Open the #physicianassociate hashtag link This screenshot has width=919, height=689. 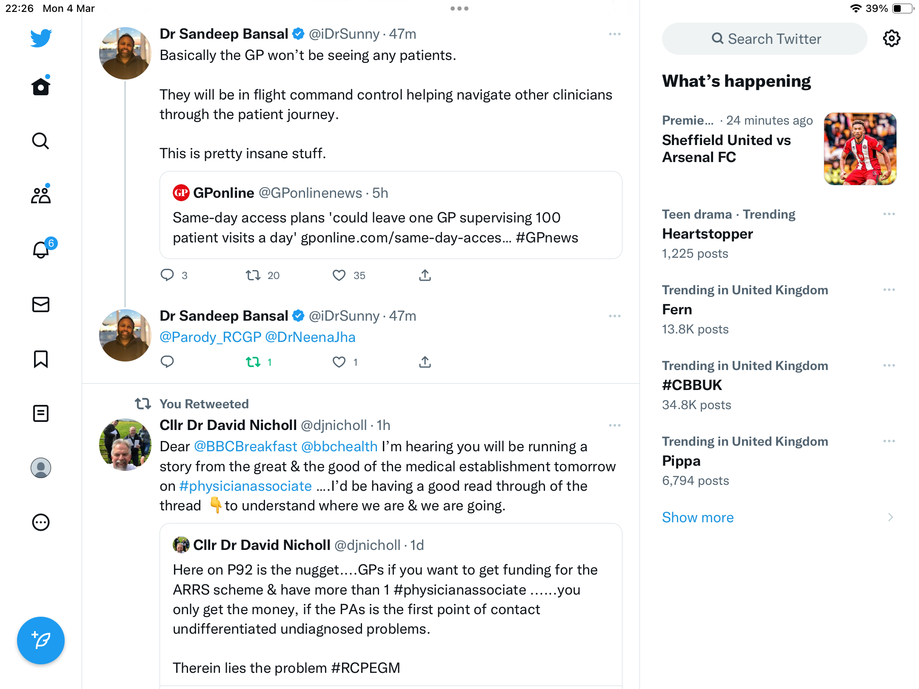tap(245, 486)
